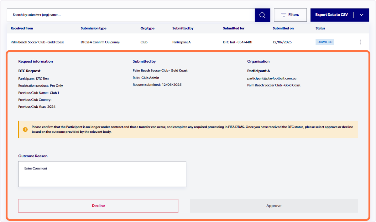Click the Request information heading
This screenshot has width=376, height=222.
click(36, 61)
